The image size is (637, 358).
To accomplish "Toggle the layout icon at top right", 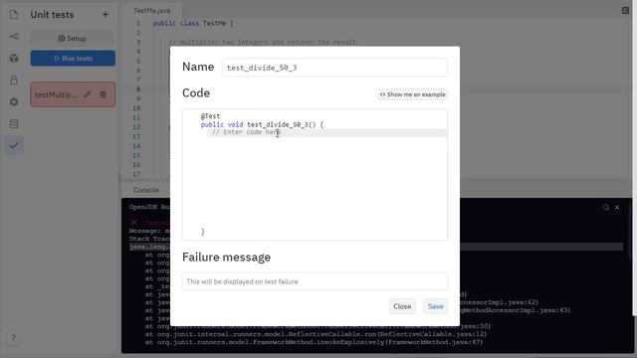I will point(625,11).
